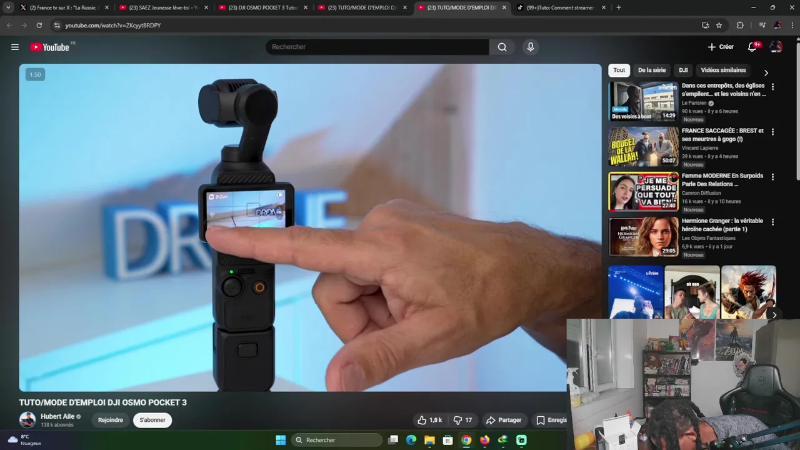The image size is (800, 450).
Task: Select the De la série filter chip
Action: click(652, 70)
